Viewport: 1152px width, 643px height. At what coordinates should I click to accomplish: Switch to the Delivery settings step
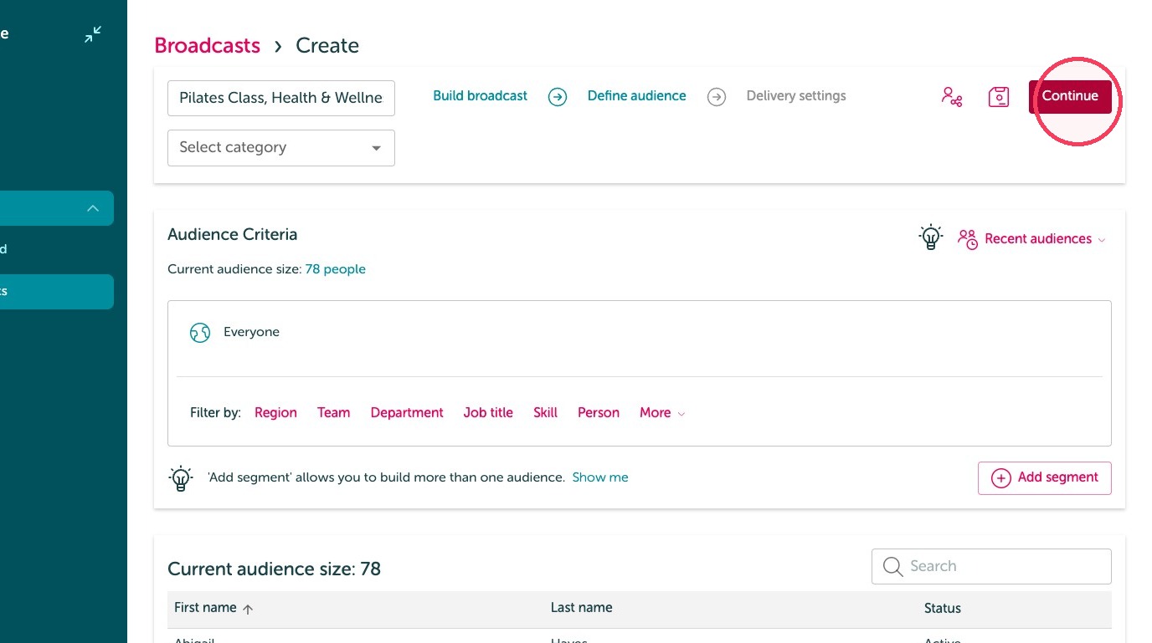point(796,96)
